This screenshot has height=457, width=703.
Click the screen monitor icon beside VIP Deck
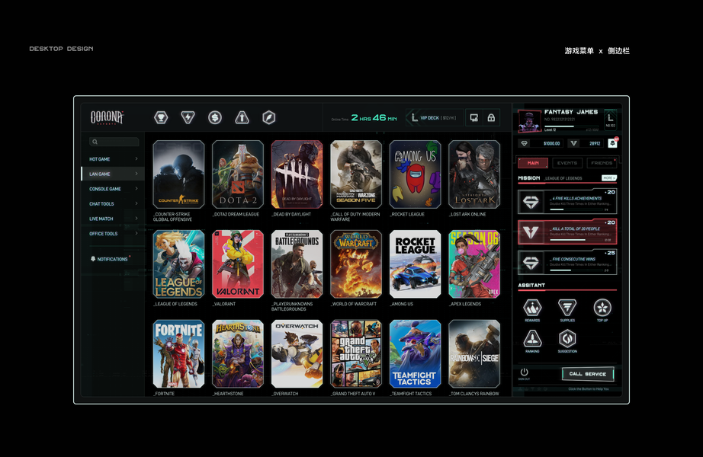(474, 118)
